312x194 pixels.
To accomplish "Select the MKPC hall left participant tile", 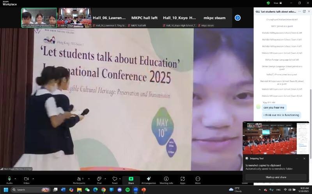I will pyautogui.click(x=144, y=18).
